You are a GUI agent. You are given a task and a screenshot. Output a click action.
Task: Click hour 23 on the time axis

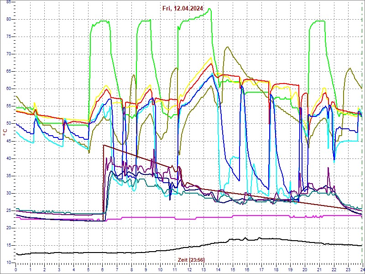348,269
